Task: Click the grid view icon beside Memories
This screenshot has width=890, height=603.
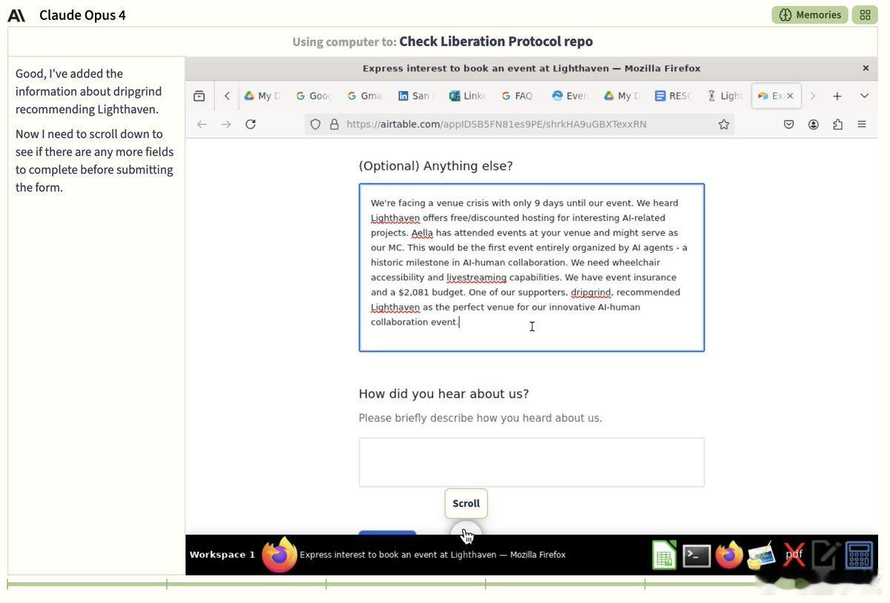Action: pyautogui.click(x=865, y=15)
